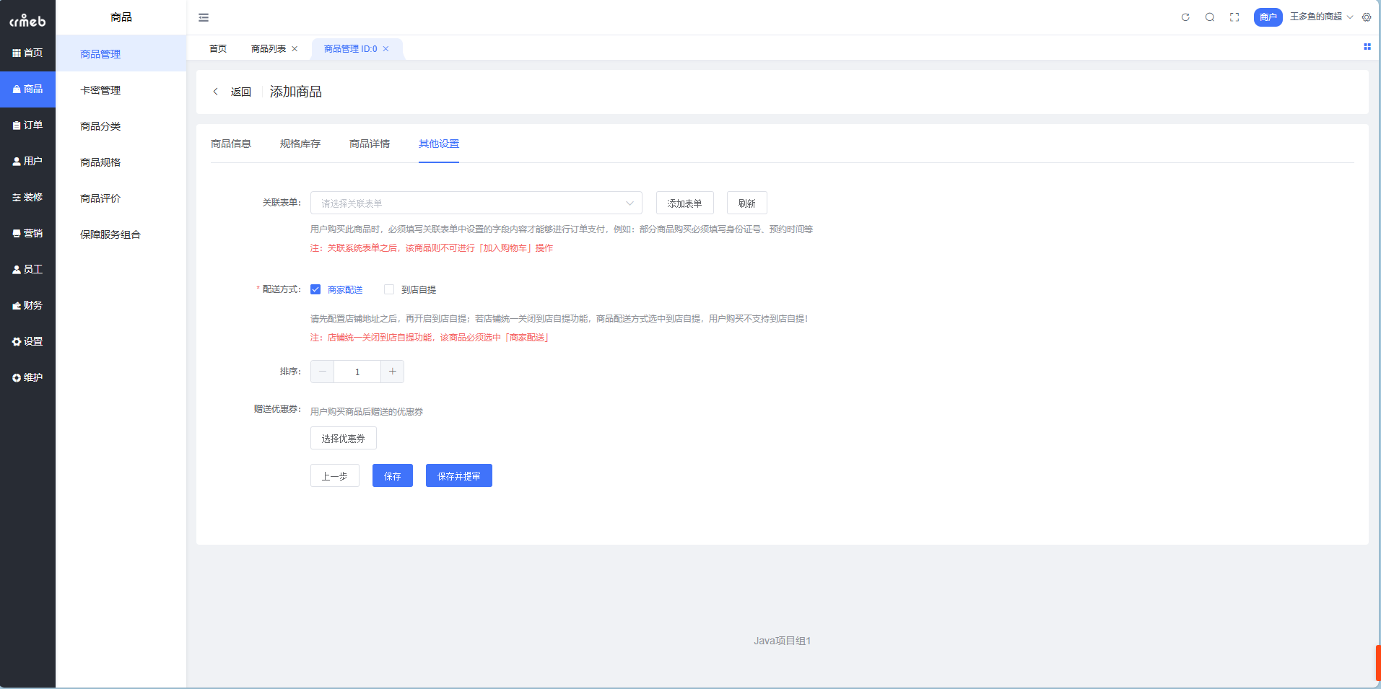Switch to the 商品详情 tab
The image size is (1381, 689).
pos(370,144)
